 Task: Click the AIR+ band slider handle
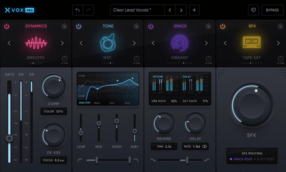click(x=135, y=131)
